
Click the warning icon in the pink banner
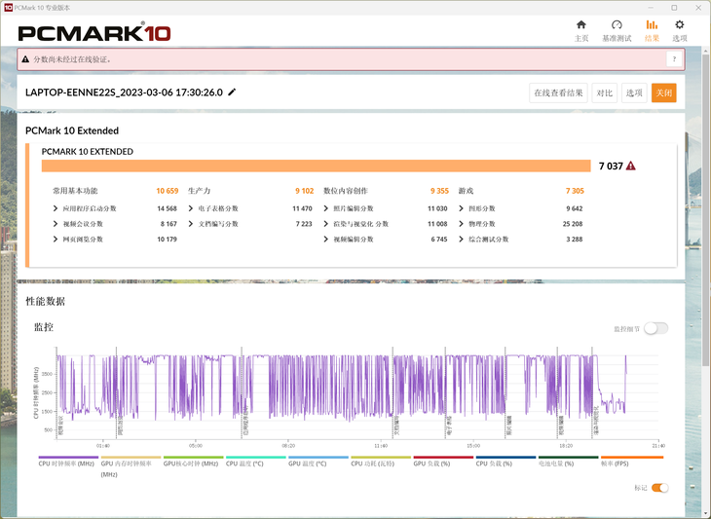25,59
